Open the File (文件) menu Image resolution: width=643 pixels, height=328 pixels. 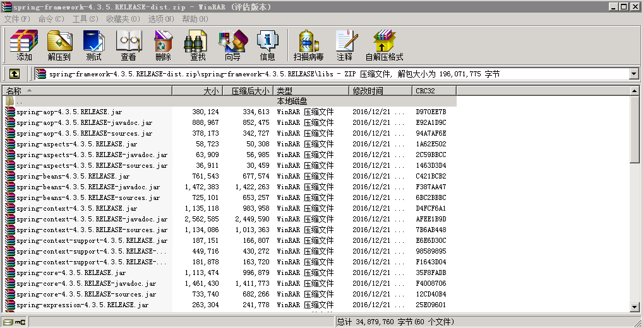pyautogui.click(x=17, y=20)
